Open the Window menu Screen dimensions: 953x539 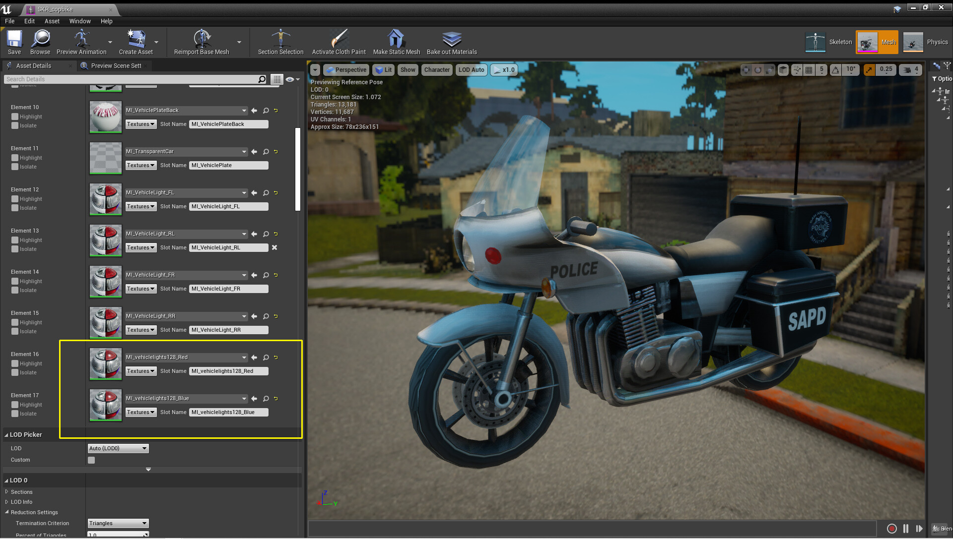pyautogui.click(x=79, y=21)
